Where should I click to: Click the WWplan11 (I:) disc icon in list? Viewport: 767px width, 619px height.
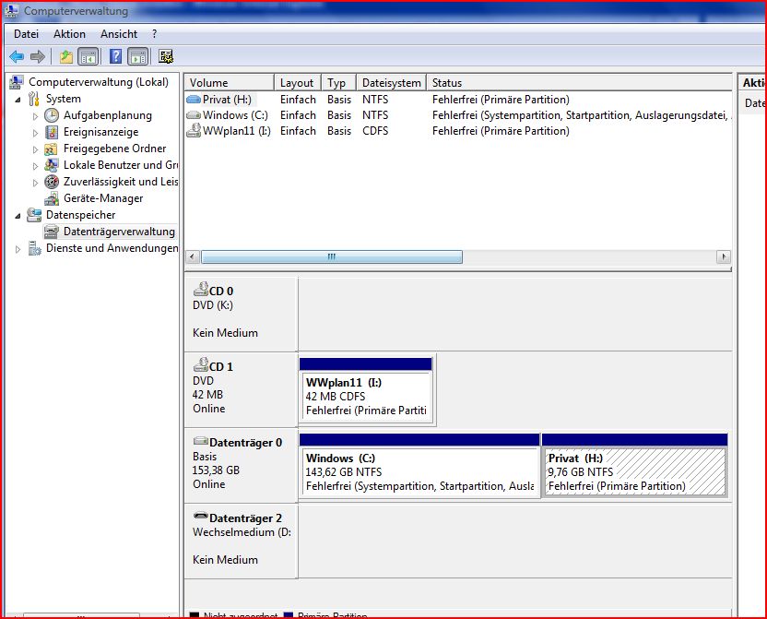point(194,130)
